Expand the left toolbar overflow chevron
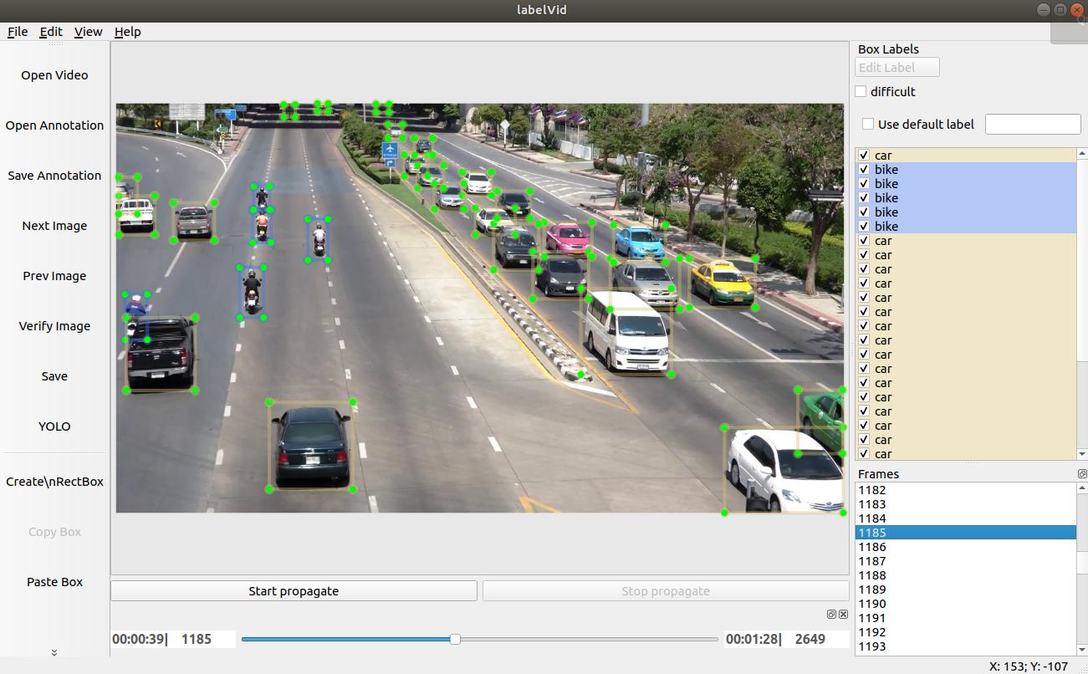The image size is (1088, 674). [54, 652]
